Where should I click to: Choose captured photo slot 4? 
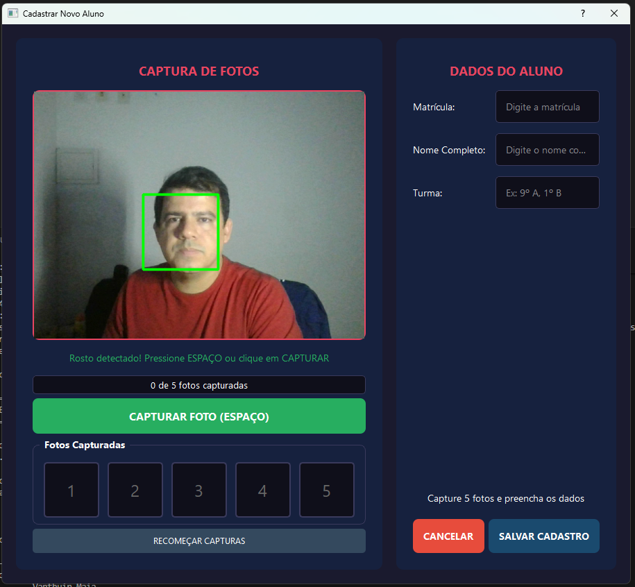click(263, 491)
